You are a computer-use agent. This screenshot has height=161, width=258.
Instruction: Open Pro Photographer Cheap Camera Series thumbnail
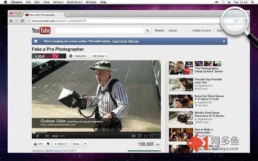[181, 68]
